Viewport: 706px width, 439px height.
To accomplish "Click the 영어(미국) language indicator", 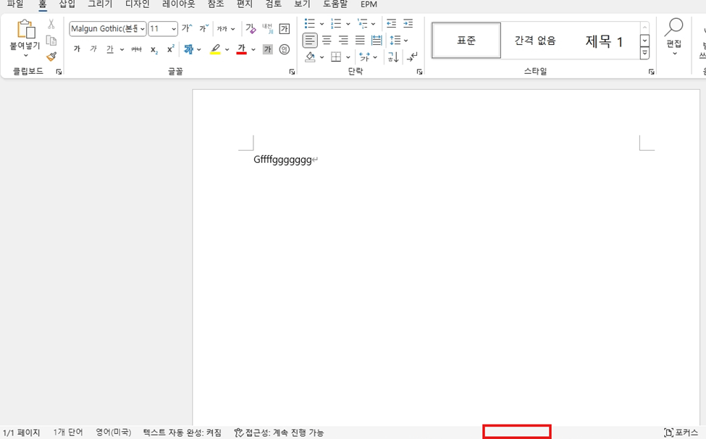I will [x=114, y=432].
